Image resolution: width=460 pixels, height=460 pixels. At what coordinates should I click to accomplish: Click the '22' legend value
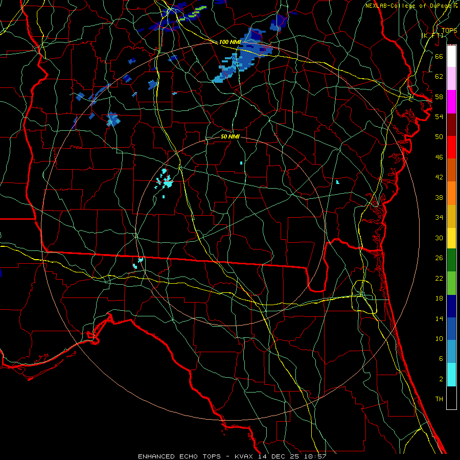pos(439,278)
